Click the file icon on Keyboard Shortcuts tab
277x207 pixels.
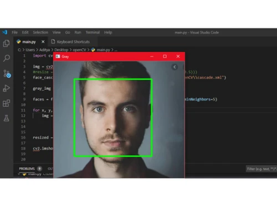pos(53,41)
